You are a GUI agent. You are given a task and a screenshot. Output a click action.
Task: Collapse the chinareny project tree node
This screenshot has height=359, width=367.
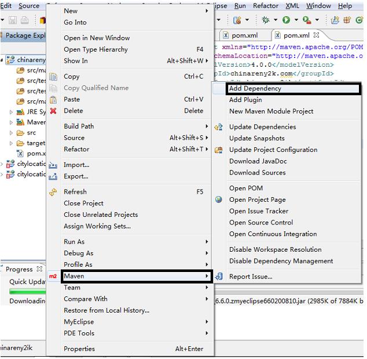pos(2,60)
